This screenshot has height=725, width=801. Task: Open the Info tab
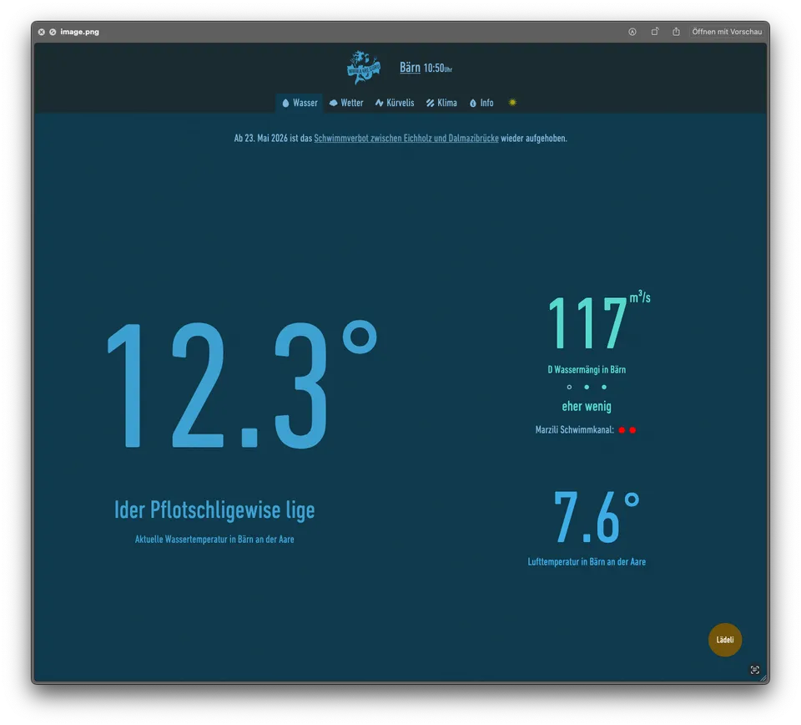pyautogui.click(x=481, y=103)
